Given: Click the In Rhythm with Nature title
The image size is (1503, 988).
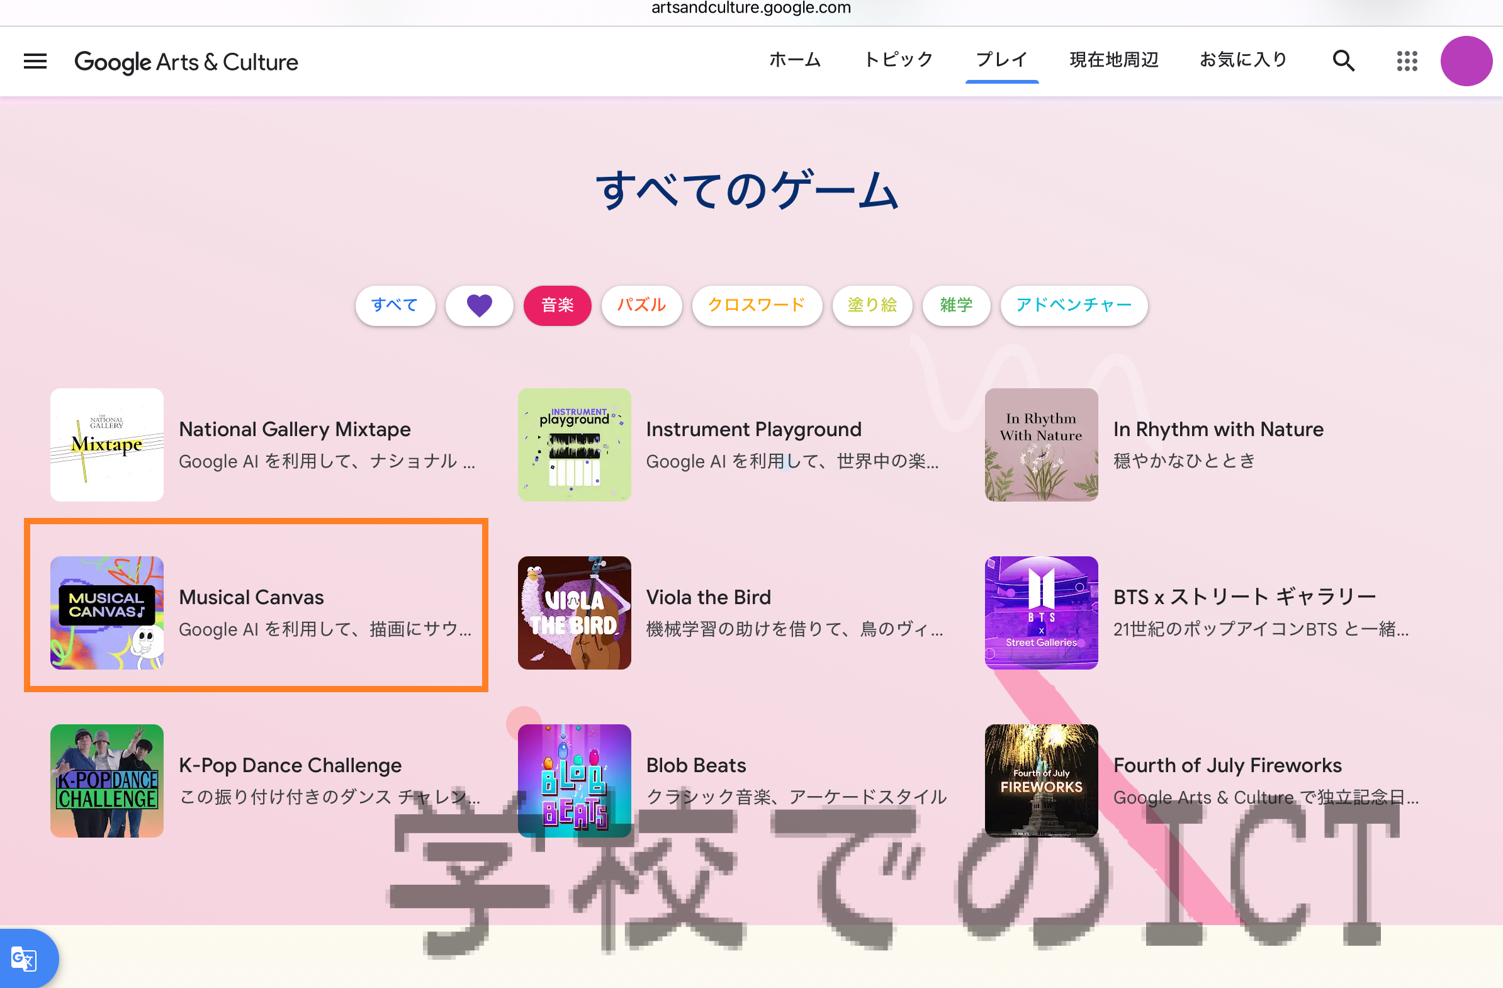Looking at the screenshot, I should click(1218, 429).
